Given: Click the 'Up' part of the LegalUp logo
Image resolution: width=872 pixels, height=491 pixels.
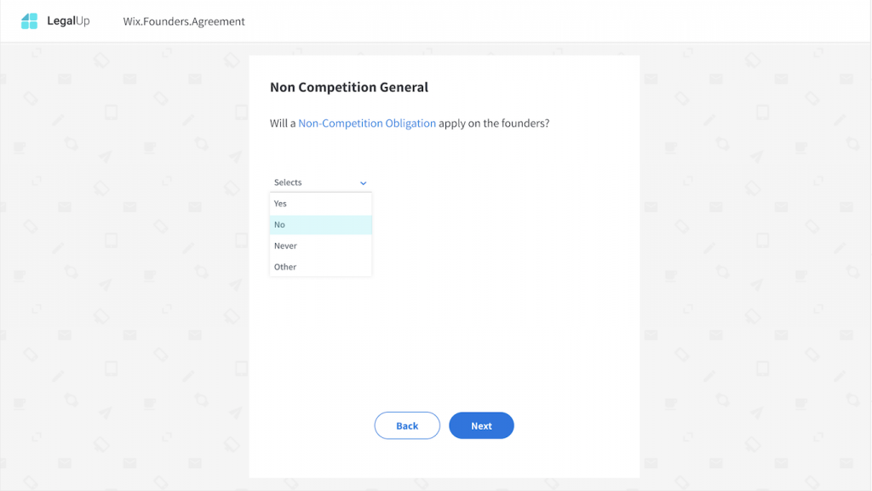Looking at the screenshot, I should 83,21.
